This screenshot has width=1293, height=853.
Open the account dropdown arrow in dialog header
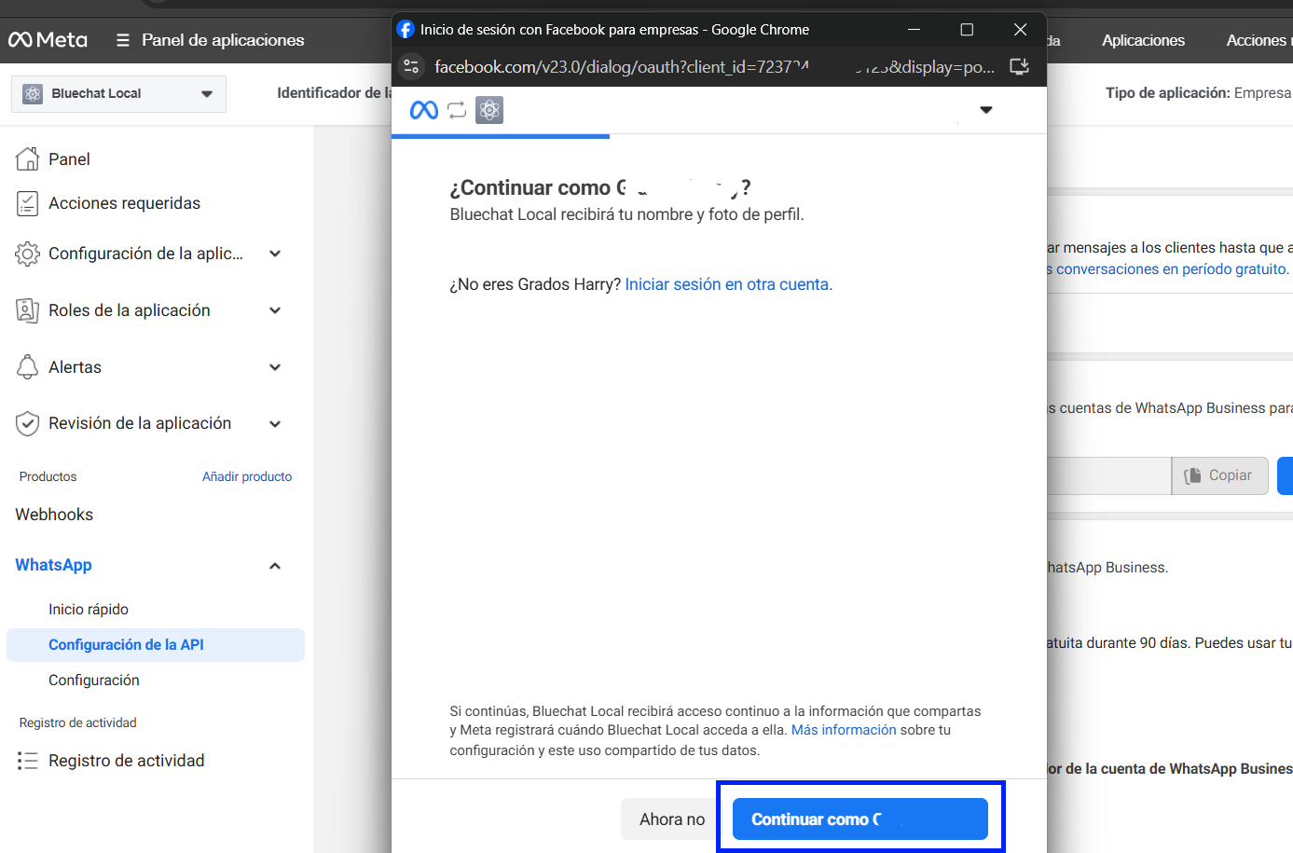pyautogui.click(x=985, y=110)
